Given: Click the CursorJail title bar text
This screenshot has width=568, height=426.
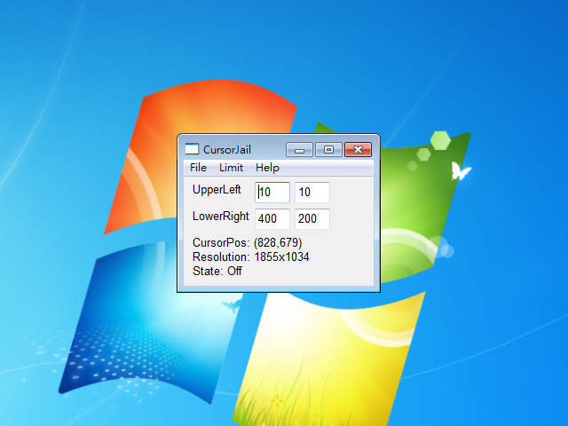Looking at the screenshot, I should pyautogui.click(x=227, y=149).
